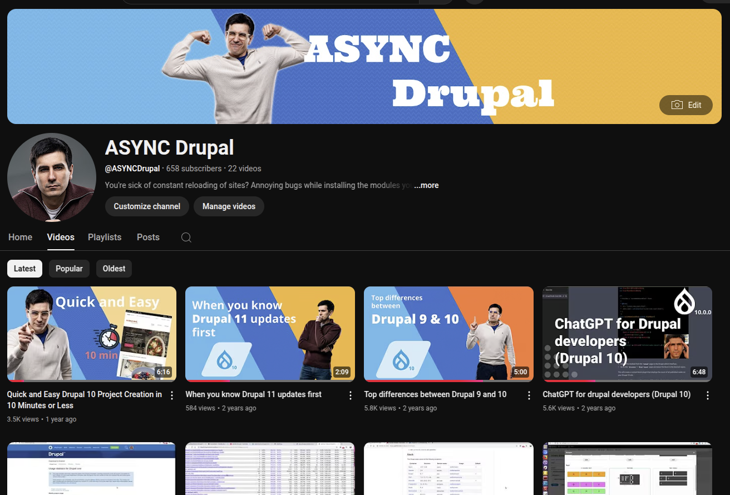Open the channel profile avatar picture
The width and height of the screenshot is (730, 495).
tap(51, 177)
